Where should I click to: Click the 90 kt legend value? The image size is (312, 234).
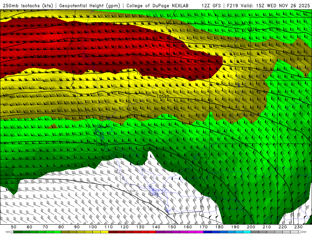[x=77, y=227]
